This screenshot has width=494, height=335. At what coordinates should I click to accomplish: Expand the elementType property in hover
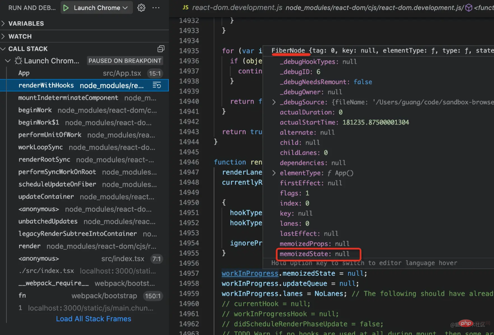click(x=274, y=173)
